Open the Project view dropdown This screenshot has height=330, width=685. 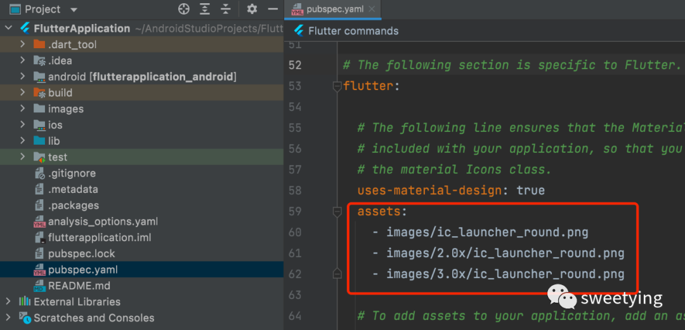coord(74,10)
